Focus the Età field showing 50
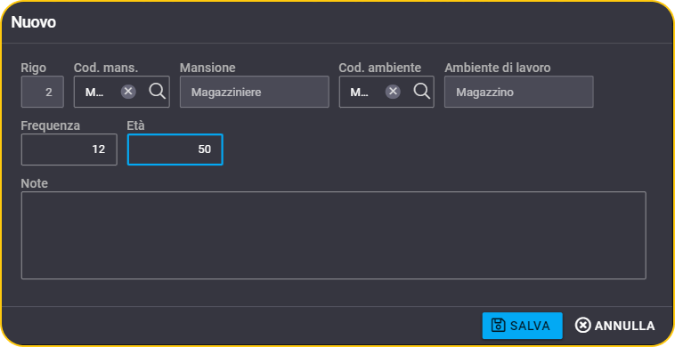675x347 pixels. pyautogui.click(x=175, y=149)
